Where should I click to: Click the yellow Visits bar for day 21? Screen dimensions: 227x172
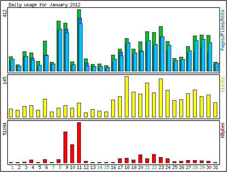coord(147,100)
